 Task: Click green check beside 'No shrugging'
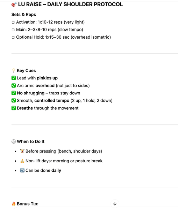pos(14,93)
